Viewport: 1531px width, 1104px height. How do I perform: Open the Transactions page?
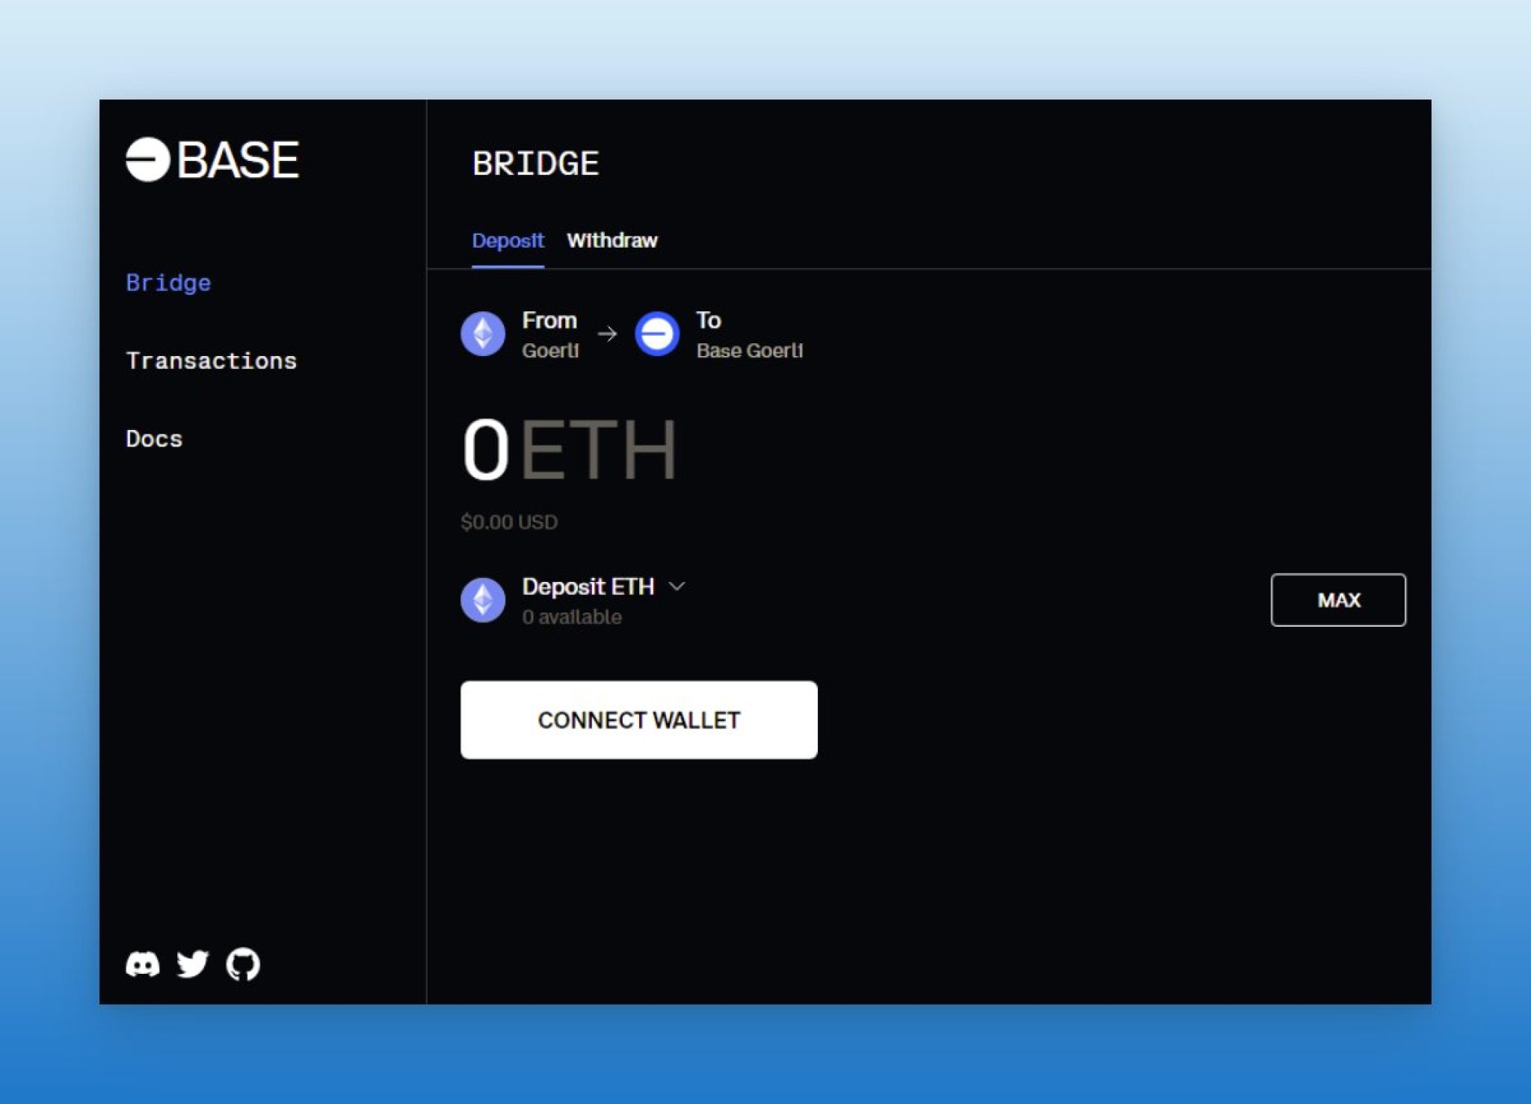pos(212,361)
